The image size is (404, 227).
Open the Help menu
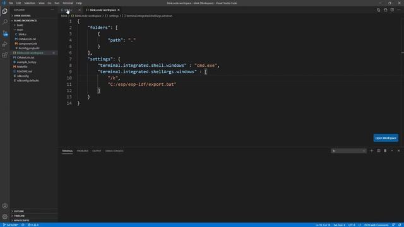coord(79,3)
